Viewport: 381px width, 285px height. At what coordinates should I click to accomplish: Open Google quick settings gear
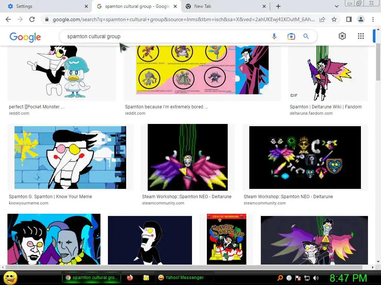click(x=342, y=36)
